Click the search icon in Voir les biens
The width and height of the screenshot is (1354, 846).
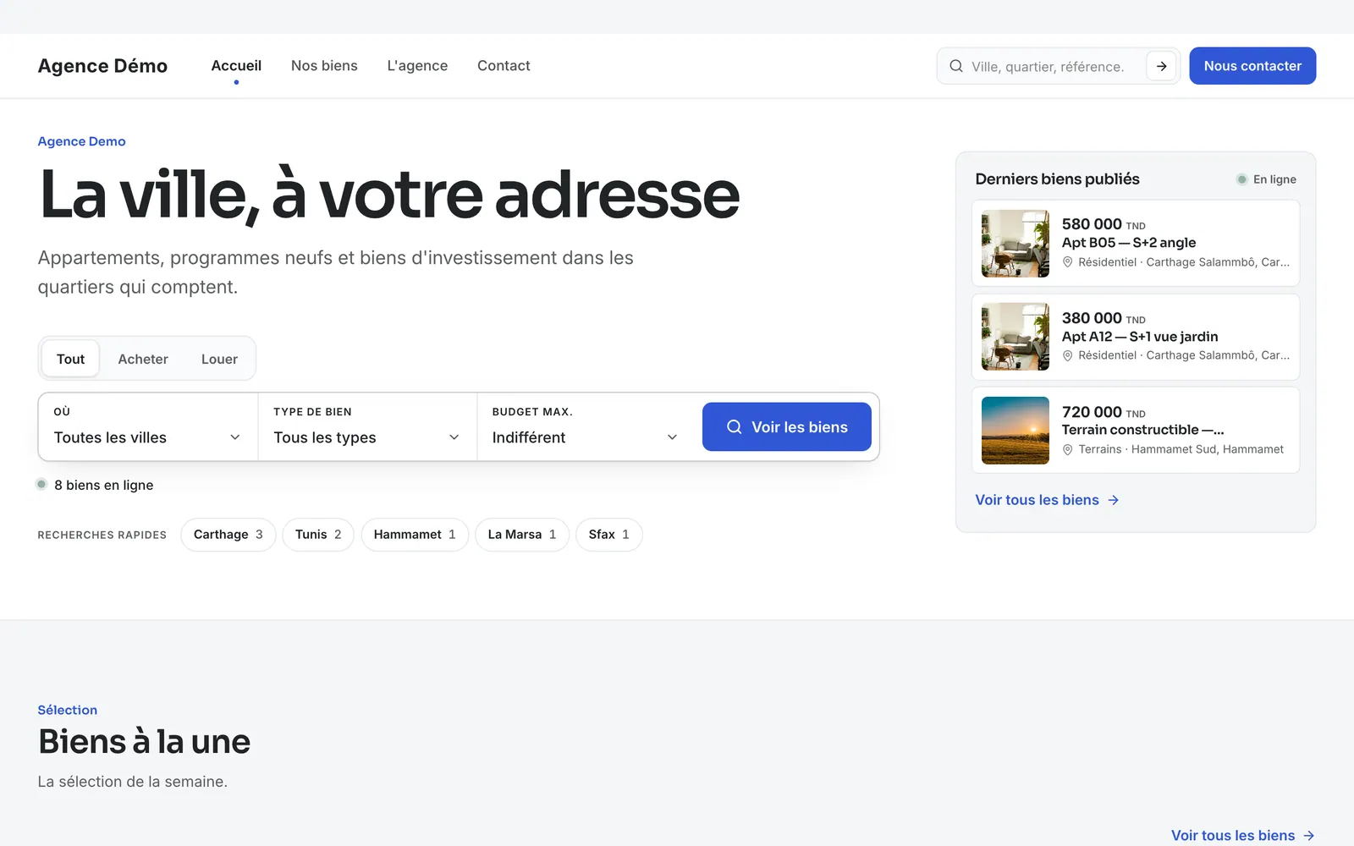click(x=734, y=427)
